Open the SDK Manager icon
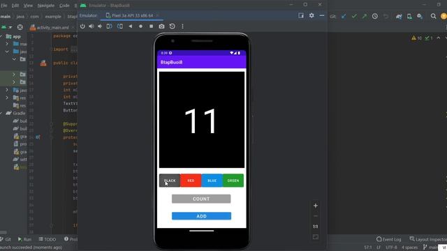Image resolution: width=447 pixels, height=251 pixels. tap(420, 16)
